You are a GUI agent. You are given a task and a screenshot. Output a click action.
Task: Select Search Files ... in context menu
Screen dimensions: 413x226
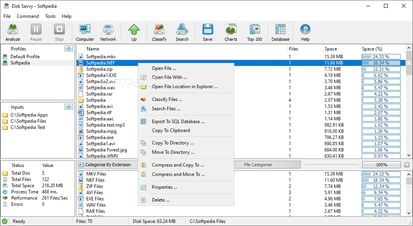[x=166, y=108]
